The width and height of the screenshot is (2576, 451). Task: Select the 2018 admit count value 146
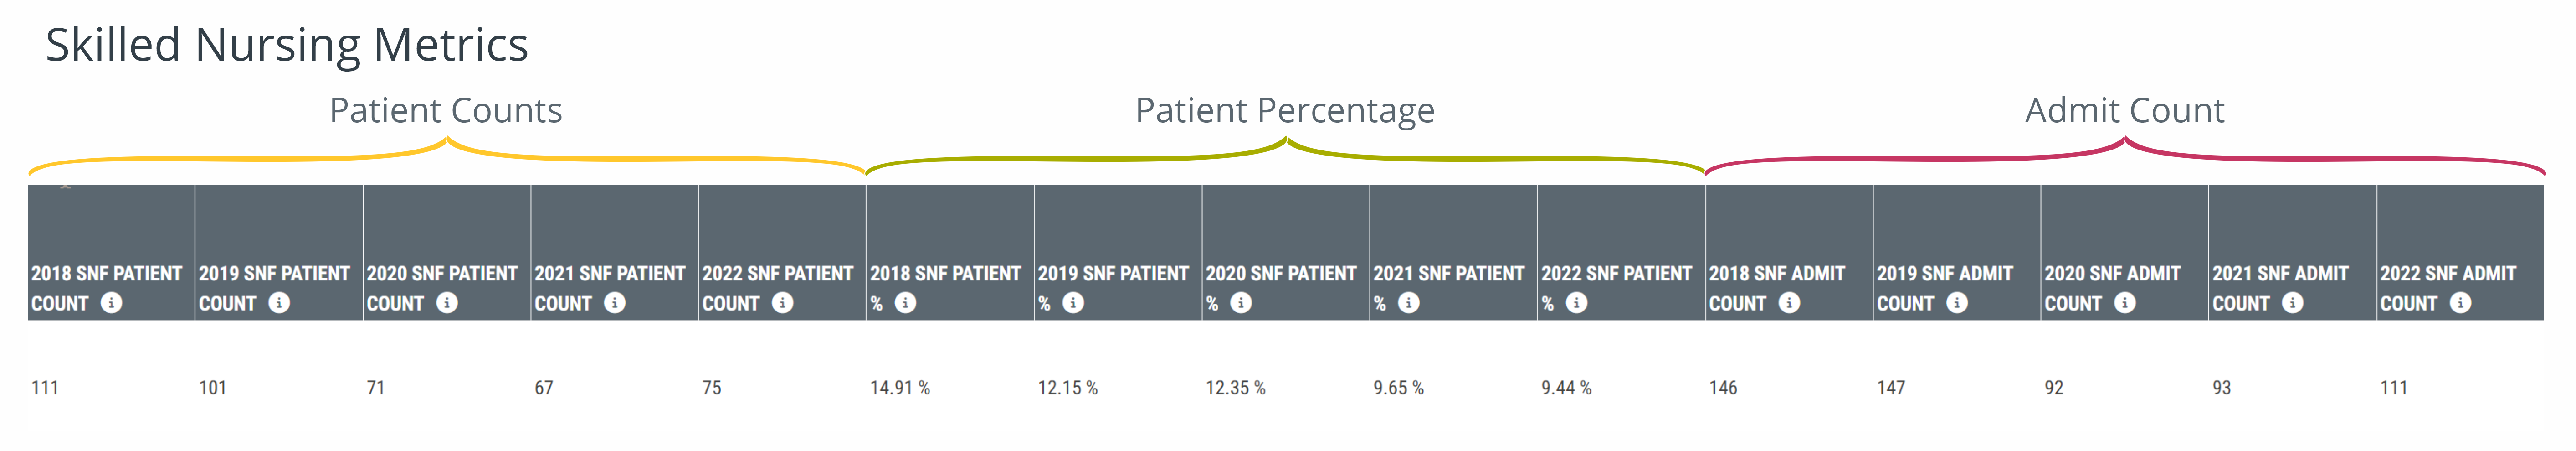point(1723,388)
